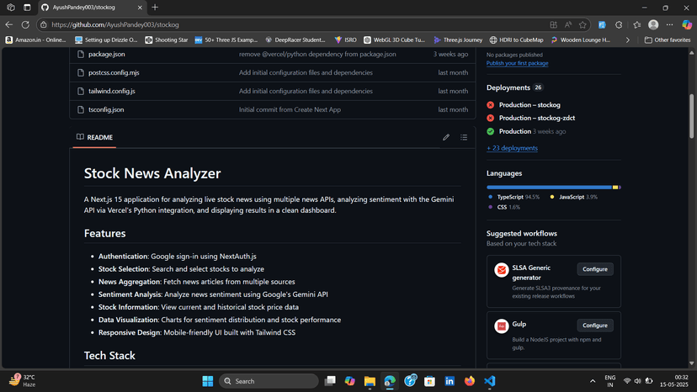Image resolution: width=697 pixels, height=392 pixels.
Task: Close the AyushPandey003/stockog tab
Action: click(x=140, y=8)
